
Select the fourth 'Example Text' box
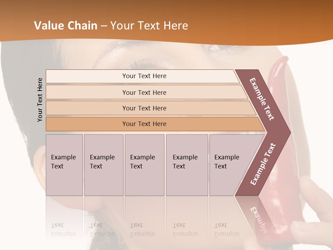tap(187, 165)
